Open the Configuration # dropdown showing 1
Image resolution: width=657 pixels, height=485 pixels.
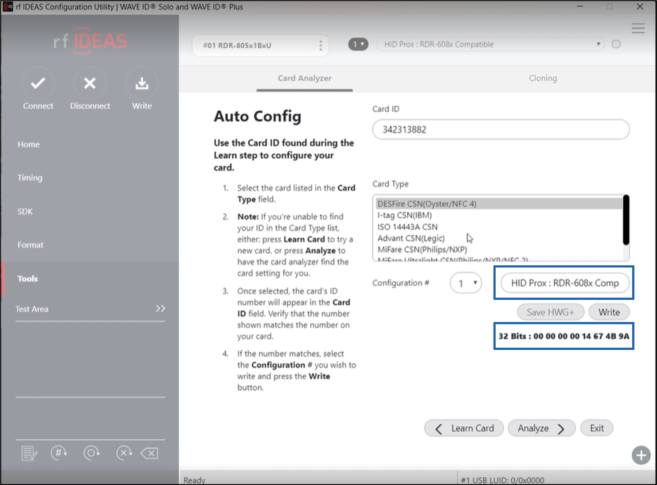[x=466, y=283]
